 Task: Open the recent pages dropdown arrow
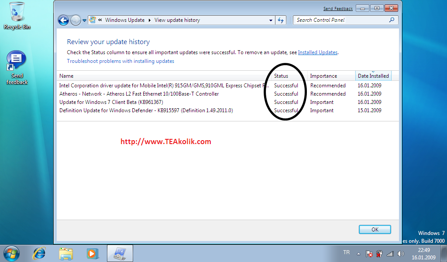tap(84, 21)
